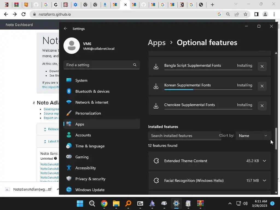Screen dimensions: 280x210
Task: Click Bangla Script fonts install progress bar
Action: point(208,70)
